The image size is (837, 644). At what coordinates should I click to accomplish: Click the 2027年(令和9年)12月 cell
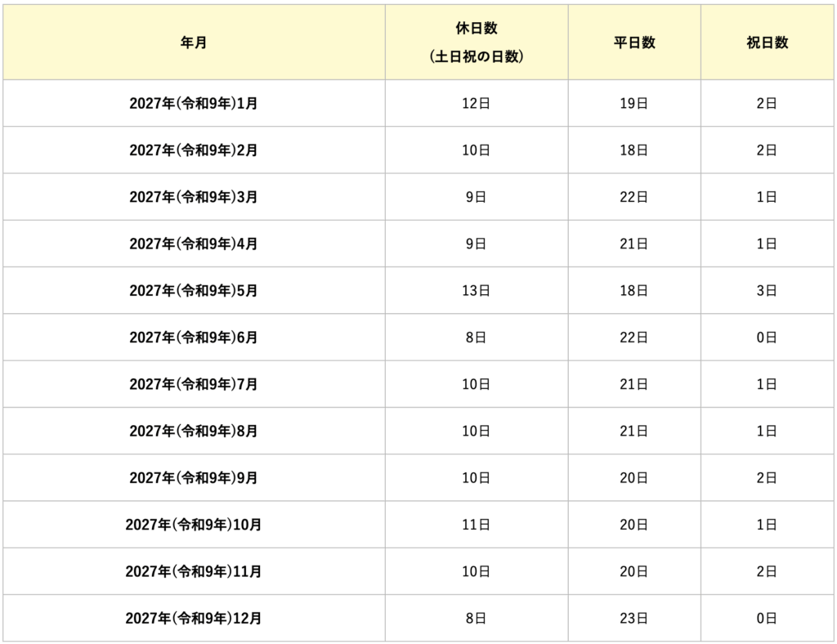pyautogui.click(x=194, y=619)
